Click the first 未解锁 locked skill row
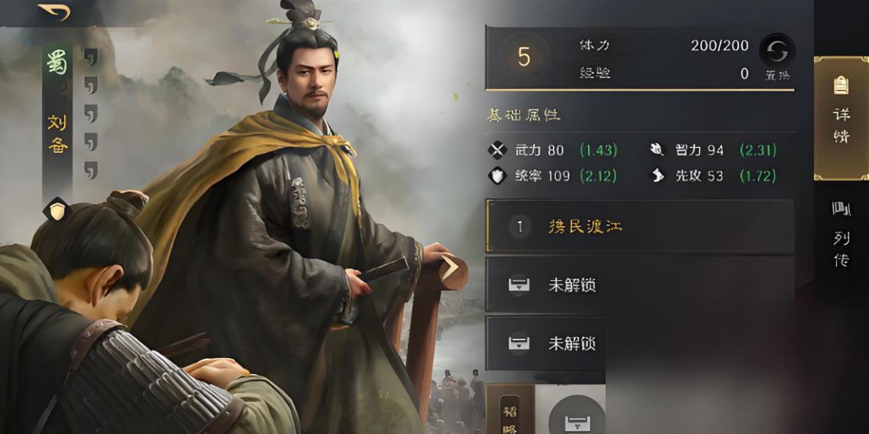869x434 pixels. (x=640, y=284)
